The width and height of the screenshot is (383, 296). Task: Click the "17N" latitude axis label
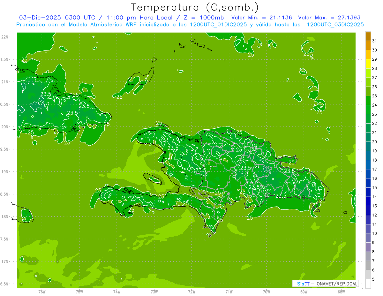point(5,262)
